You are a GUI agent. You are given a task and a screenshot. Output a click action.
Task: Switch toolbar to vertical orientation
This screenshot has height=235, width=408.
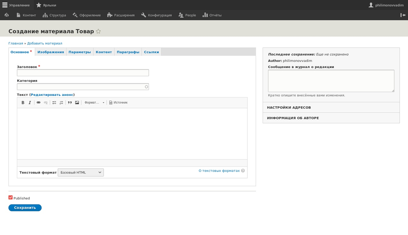pos(403,15)
